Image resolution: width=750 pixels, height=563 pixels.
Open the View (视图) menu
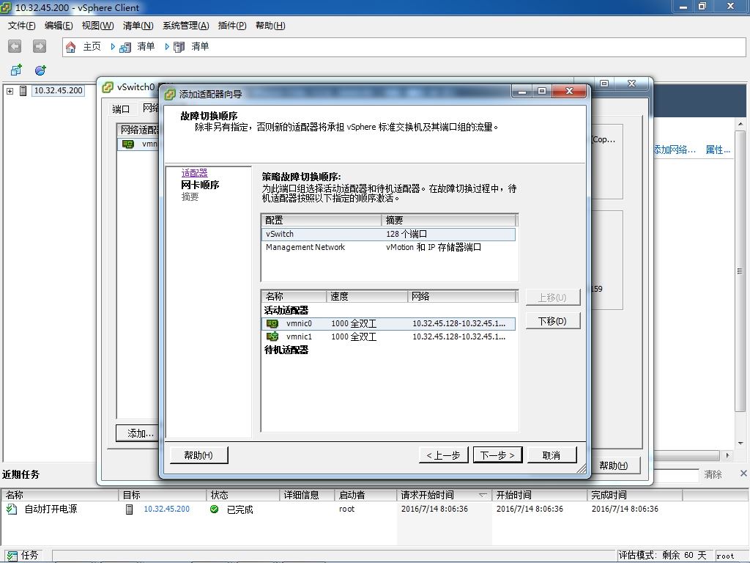click(97, 26)
